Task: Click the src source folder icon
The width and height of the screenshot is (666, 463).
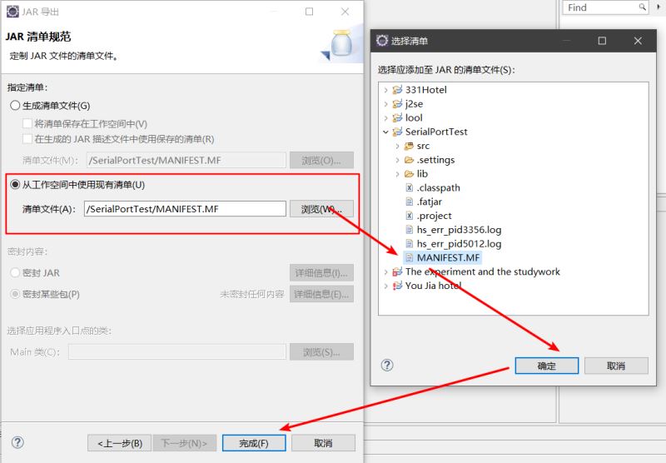Action: click(x=409, y=146)
